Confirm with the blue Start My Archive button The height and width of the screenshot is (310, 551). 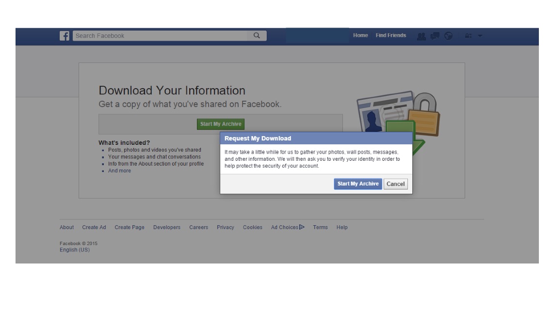tap(358, 184)
